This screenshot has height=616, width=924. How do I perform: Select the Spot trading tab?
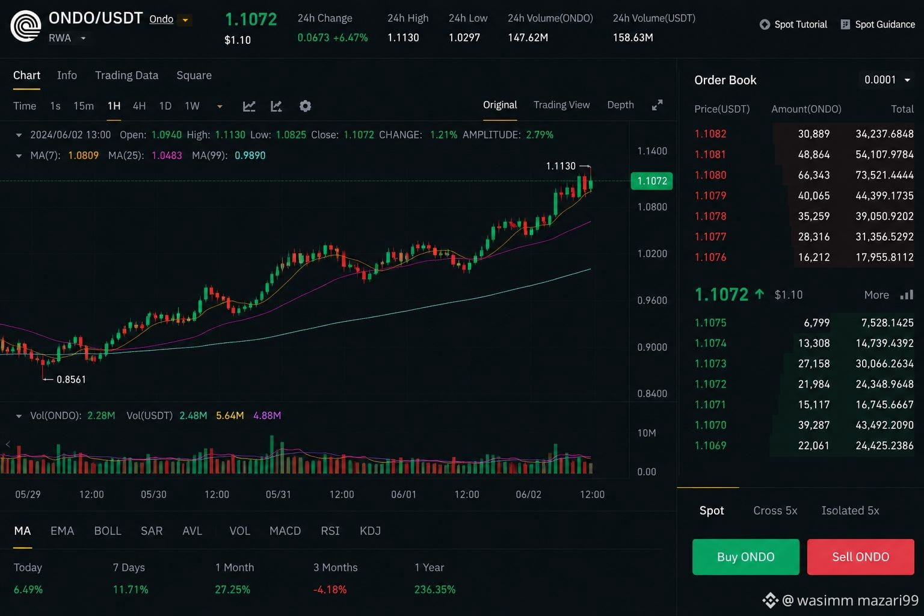[x=711, y=510]
